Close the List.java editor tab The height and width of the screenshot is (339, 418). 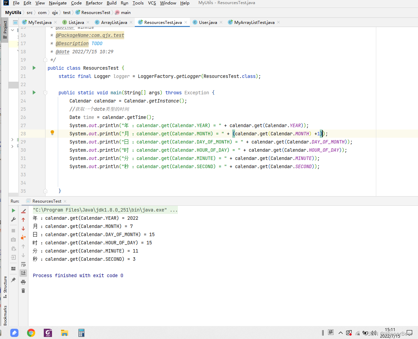pyautogui.click(x=88, y=22)
